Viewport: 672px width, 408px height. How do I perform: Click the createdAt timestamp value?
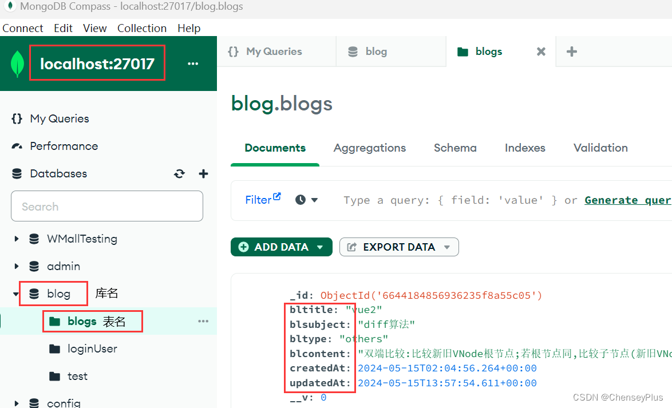(447, 368)
